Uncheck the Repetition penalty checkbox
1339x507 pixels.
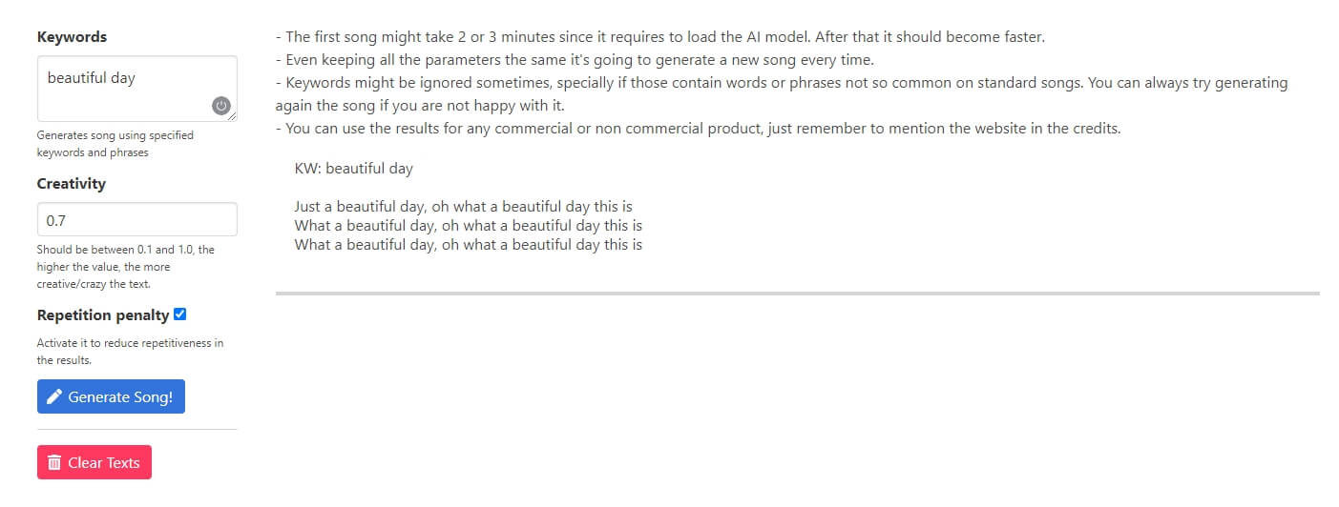tap(180, 314)
